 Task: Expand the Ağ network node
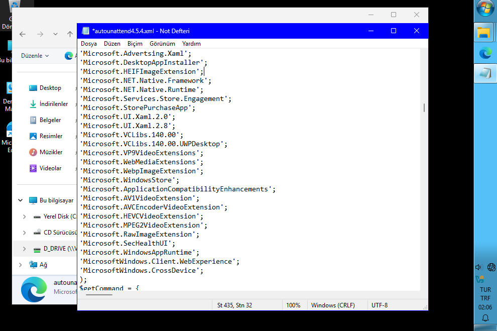[x=20, y=265]
